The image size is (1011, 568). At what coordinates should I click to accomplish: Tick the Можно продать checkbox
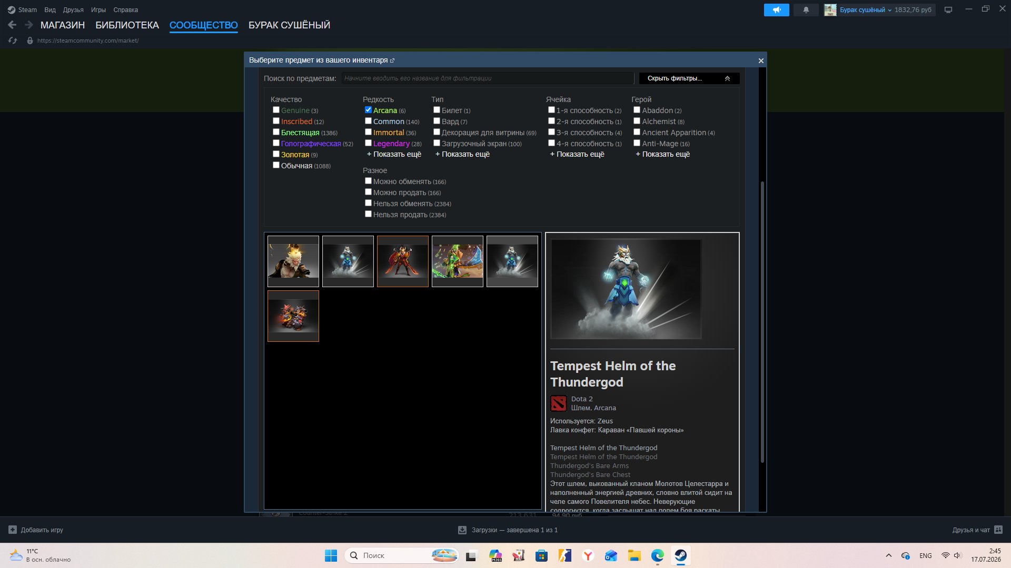(368, 192)
